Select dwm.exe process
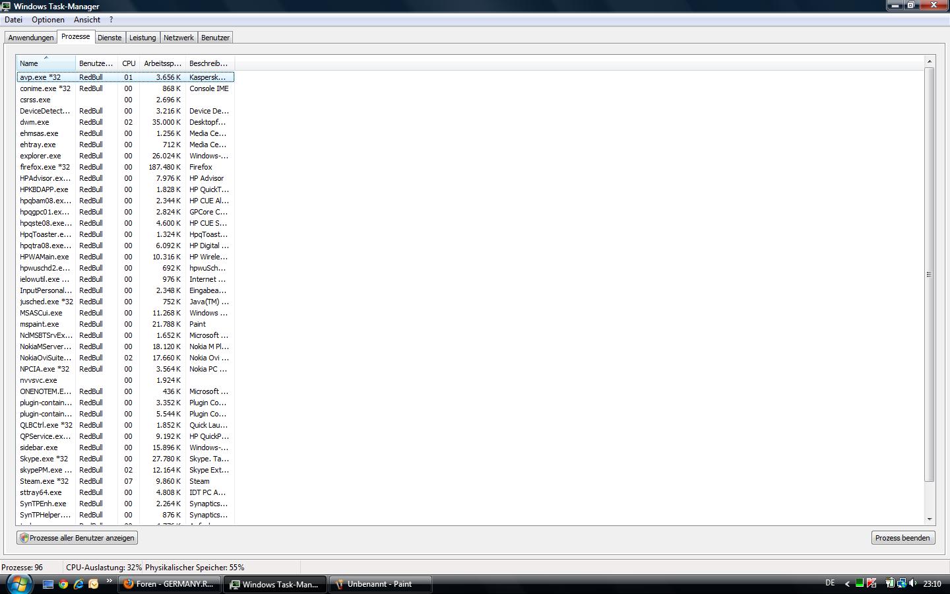 click(x=125, y=122)
